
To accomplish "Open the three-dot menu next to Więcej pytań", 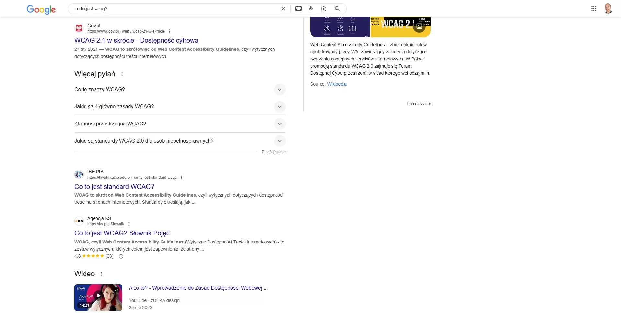I will pyautogui.click(x=122, y=74).
